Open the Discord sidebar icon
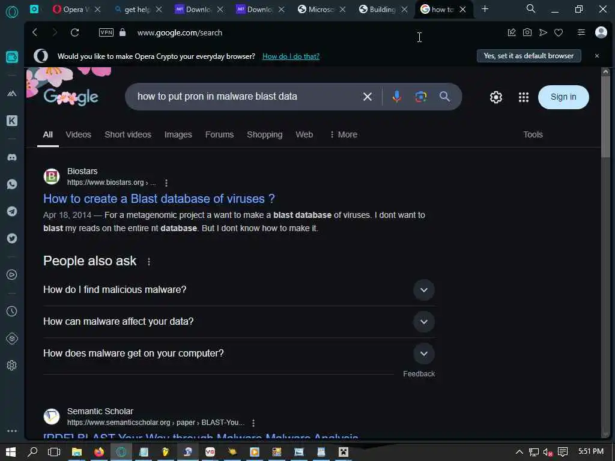 point(12,158)
